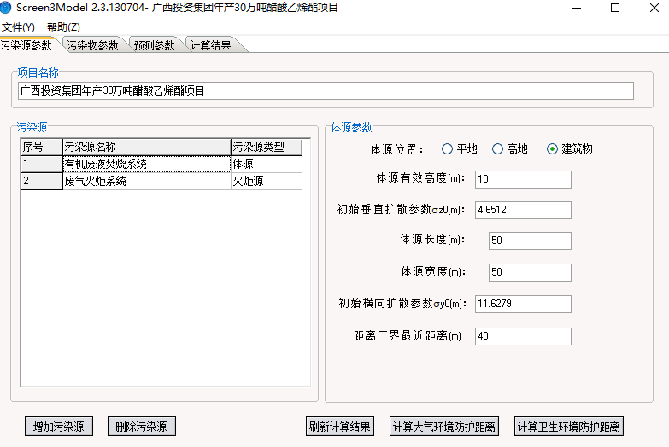This screenshot has width=669, height=447.
Task: Click the 计算大气环境防护距离 button
Action: [444, 427]
